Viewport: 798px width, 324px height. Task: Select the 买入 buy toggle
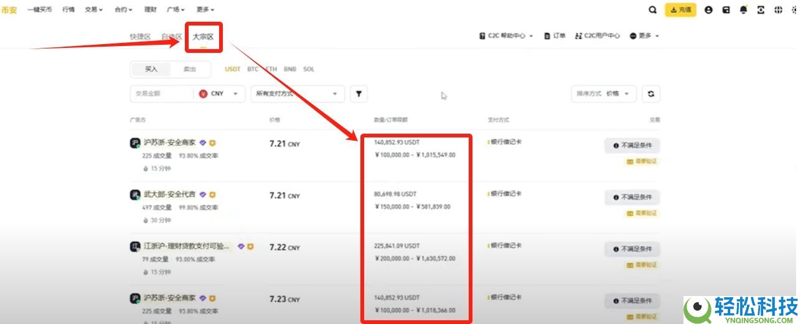(x=151, y=70)
